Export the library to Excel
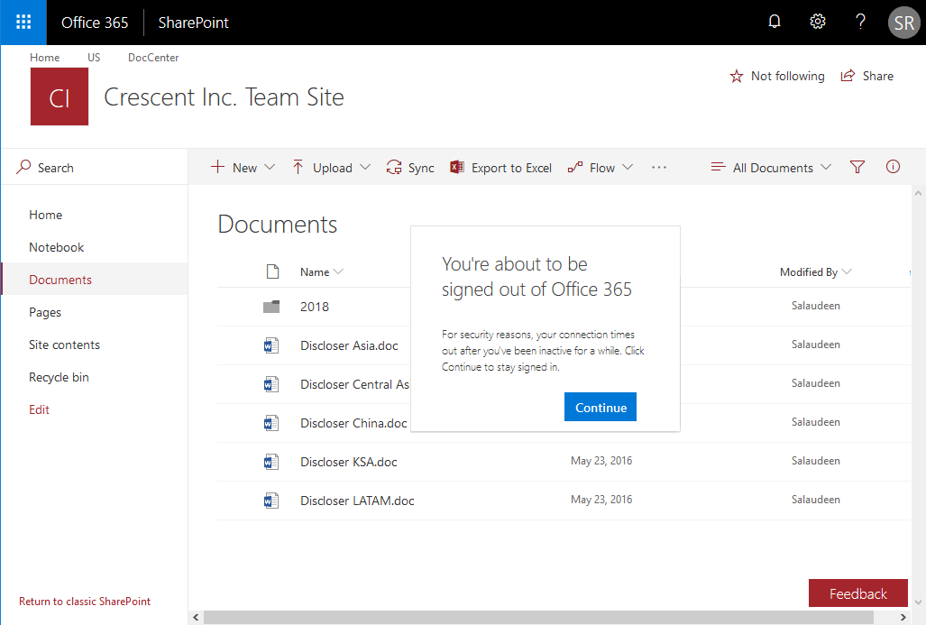This screenshot has height=625, width=926. [500, 168]
